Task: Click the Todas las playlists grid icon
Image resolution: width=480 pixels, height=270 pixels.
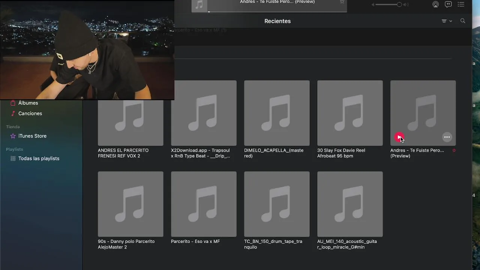Action: (13, 158)
